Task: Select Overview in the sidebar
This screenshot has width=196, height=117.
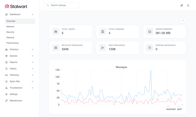Action: [x=20, y=21]
